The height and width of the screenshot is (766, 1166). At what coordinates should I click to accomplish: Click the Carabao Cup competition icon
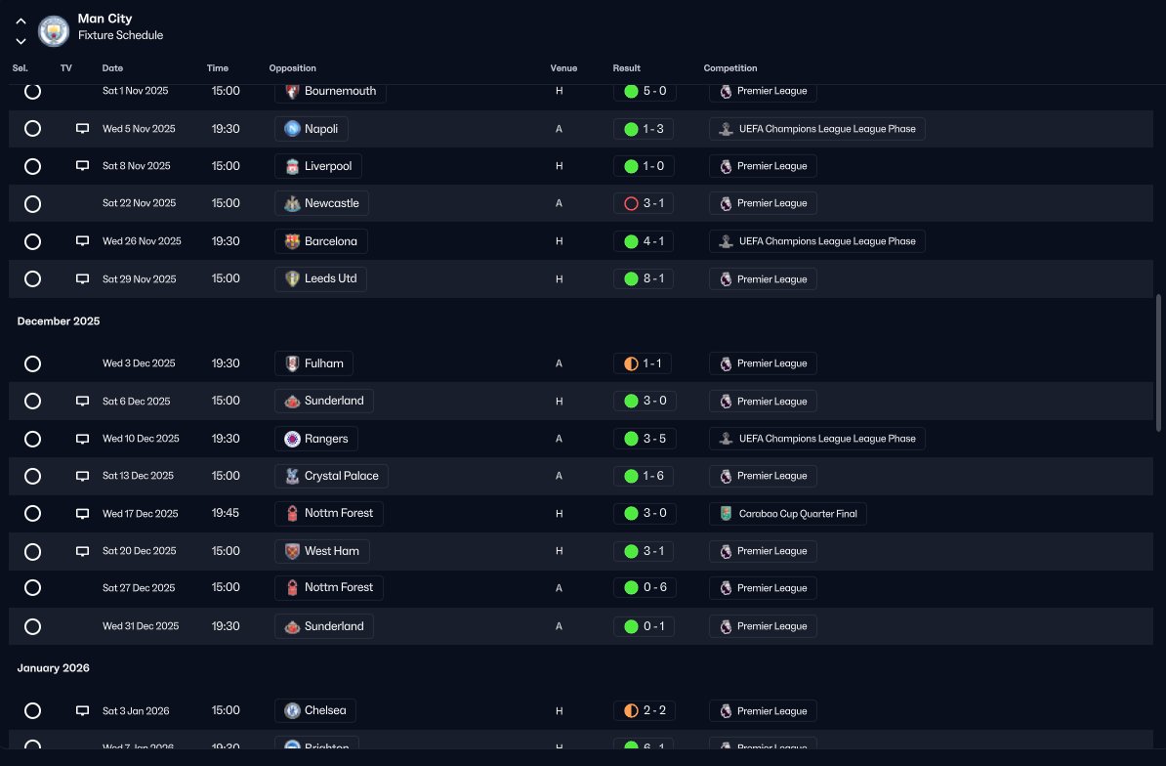[x=726, y=514]
